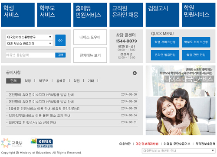Viewport: 217px width, 157px height.
Task: Open 이메일 무단수집거부 footer link
Action: [x=177, y=144]
